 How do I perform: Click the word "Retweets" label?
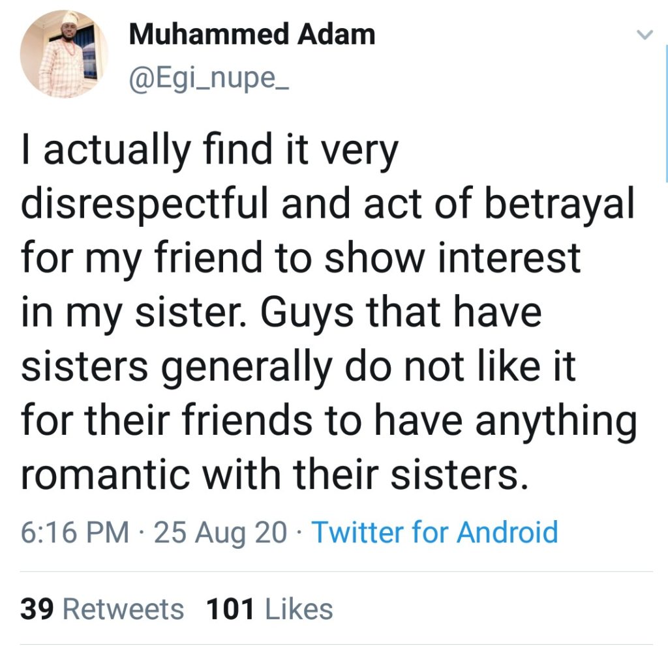tap(123, 609)
